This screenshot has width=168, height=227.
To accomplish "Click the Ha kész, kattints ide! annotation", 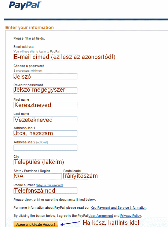I will [111, 223].
